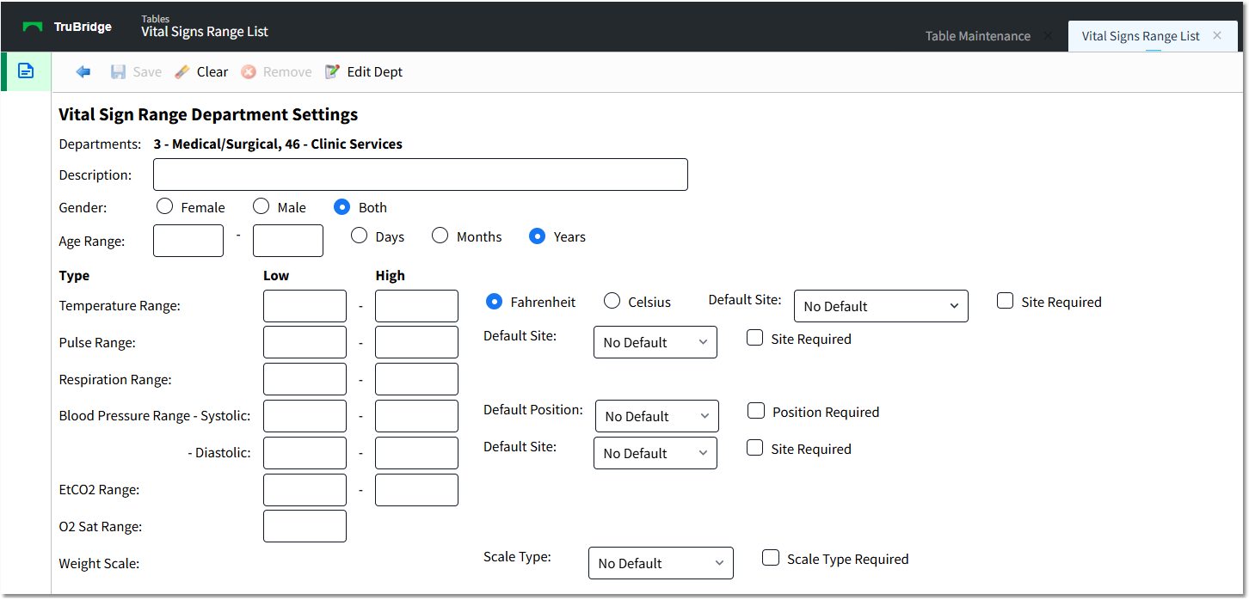The height and width of the screenshot is (600, 1249).
Task: Select Fahrenheit temperature unit
Action: pos(494,302)
